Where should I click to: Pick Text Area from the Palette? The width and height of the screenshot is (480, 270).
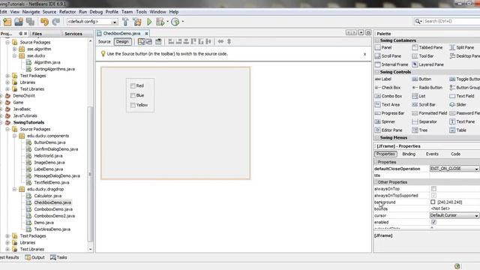387,105
